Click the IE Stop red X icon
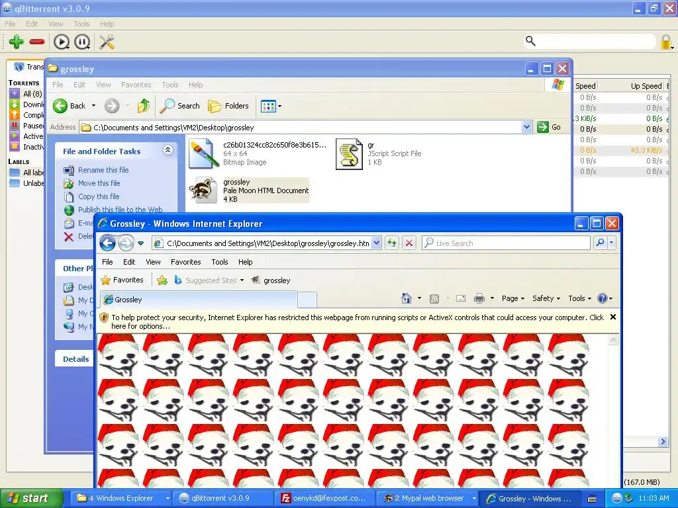Image resolution: width=678 pixels, height=508 pixels. [x=409, y=243]
